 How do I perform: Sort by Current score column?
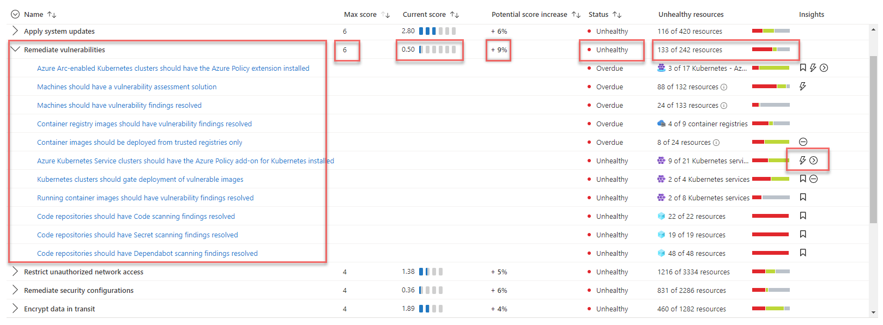coord(455,15)
